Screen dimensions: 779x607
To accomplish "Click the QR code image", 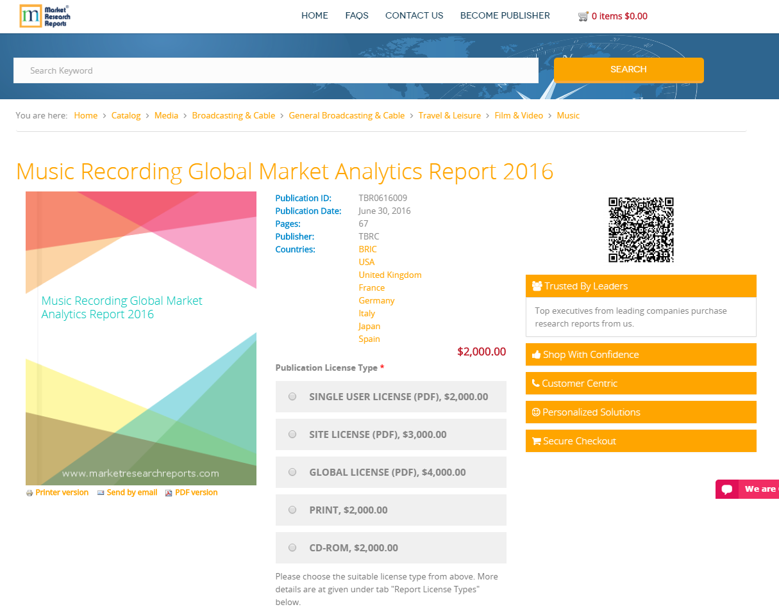I will click(x=641, y=230).
